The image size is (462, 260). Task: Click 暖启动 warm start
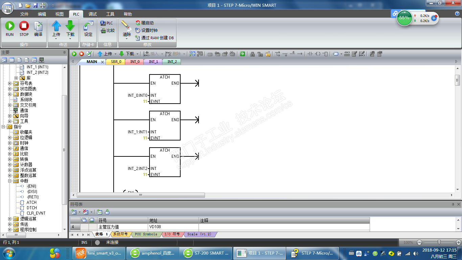click(x=144, y=23)
